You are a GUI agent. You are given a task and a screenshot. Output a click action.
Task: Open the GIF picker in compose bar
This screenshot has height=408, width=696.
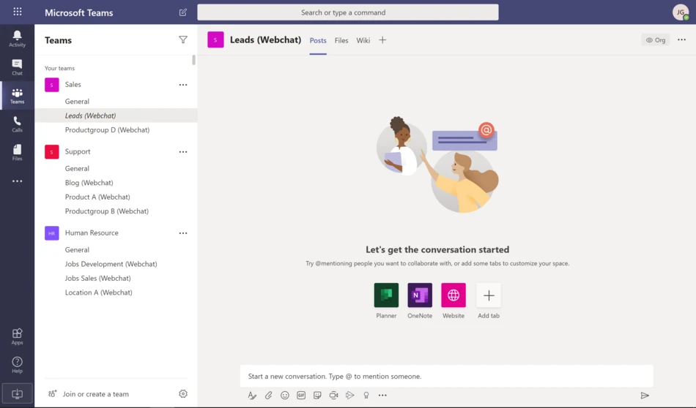tap(301, 396)
